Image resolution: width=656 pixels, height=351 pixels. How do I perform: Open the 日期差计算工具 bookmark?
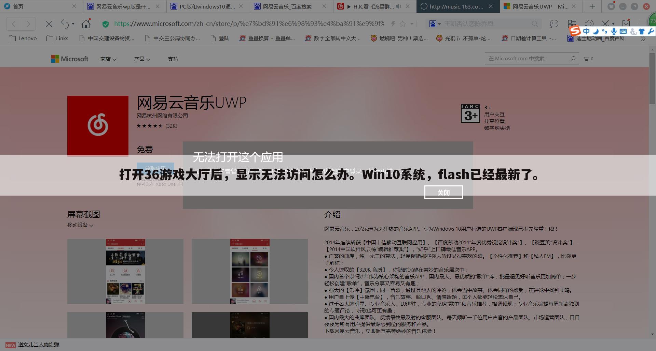coord(529,38)
